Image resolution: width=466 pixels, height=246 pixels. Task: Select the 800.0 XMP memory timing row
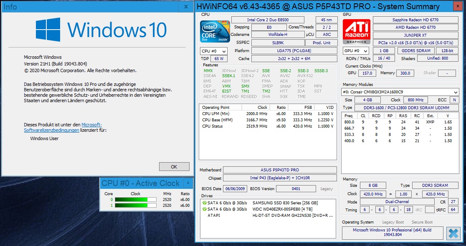[x=400, y=122]
